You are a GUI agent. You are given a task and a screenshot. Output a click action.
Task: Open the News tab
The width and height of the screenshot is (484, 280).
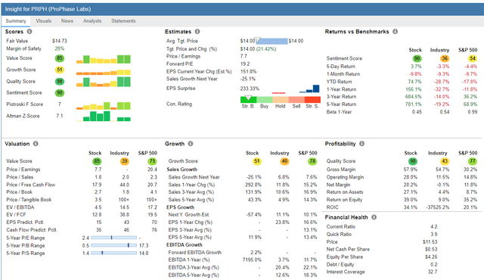[x=67, y=21]
